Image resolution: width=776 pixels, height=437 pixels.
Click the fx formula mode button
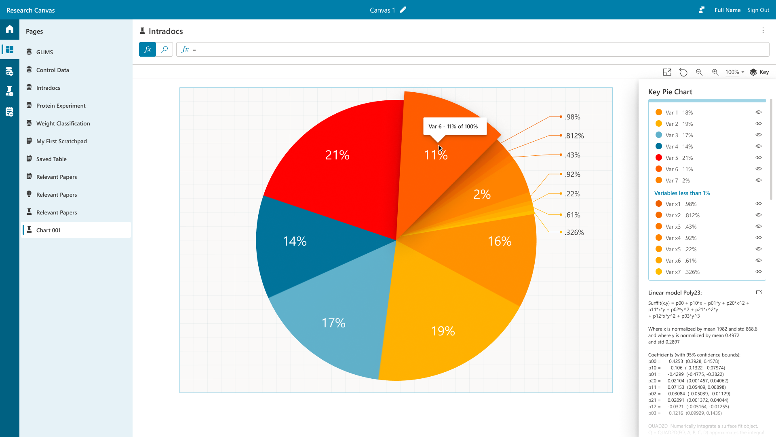148,49
